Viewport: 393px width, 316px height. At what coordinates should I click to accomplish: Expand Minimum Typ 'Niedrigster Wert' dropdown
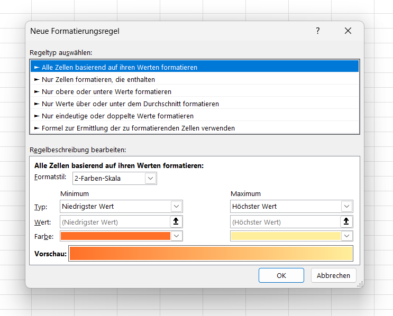pyautogui.click(x=176, y=206)
